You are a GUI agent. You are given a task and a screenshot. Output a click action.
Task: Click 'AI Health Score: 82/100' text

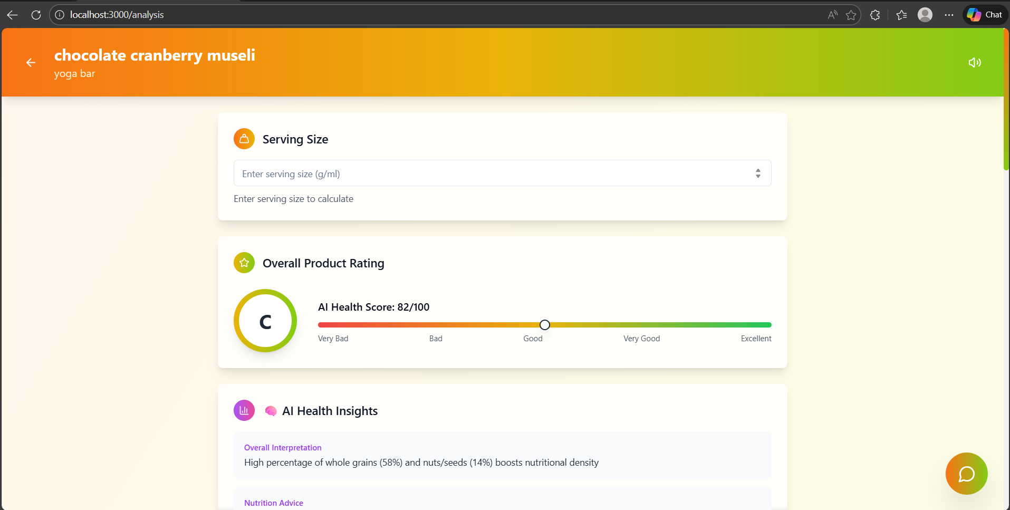(373, 307)
